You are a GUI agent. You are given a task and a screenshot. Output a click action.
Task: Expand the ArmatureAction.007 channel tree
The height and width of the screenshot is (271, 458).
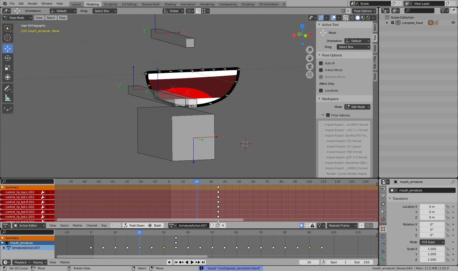(x=4, y=248)
